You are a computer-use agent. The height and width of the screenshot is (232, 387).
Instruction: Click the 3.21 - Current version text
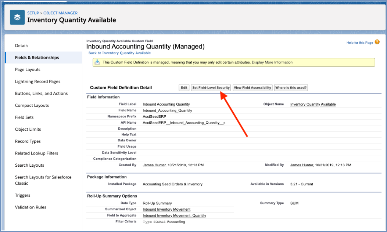coord(302,184)
